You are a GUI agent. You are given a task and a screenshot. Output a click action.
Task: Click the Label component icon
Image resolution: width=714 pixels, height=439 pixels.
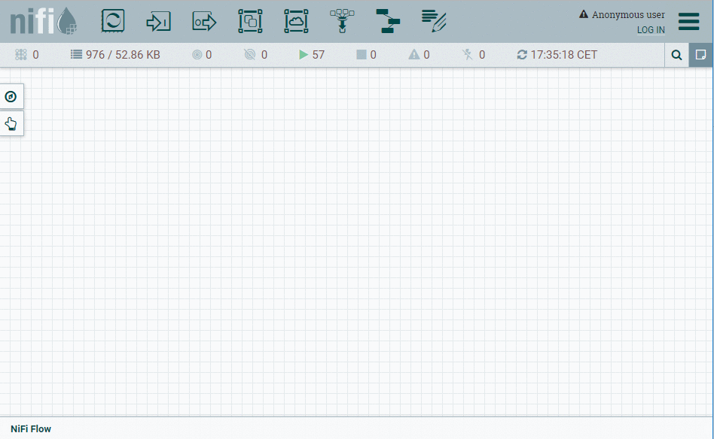click(434, 22)
